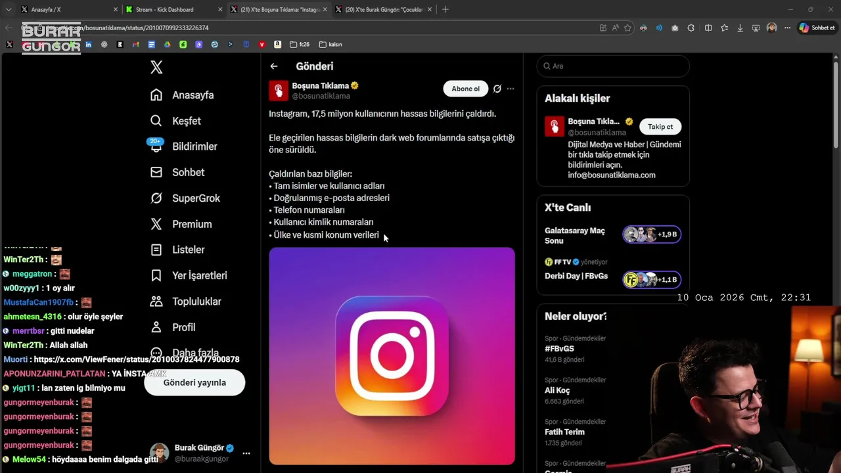Open the fc26 bookmarks folder

(300, 44)
